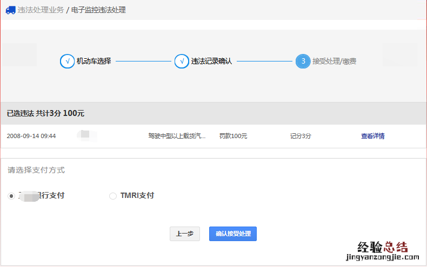The height and width of the screenshot is (267, 427).
Task: Click the 罚款100元 fine amount
Action: coord(233,136)
